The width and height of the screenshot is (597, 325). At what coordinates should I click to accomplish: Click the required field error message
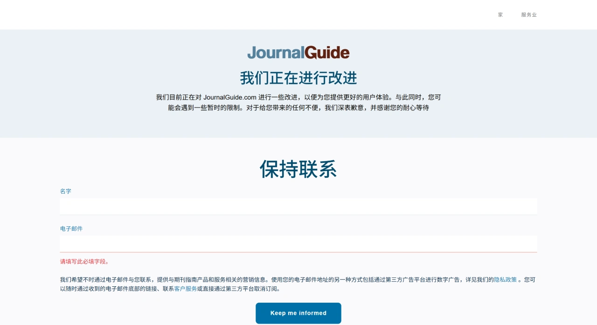click(x=84, y=261)
